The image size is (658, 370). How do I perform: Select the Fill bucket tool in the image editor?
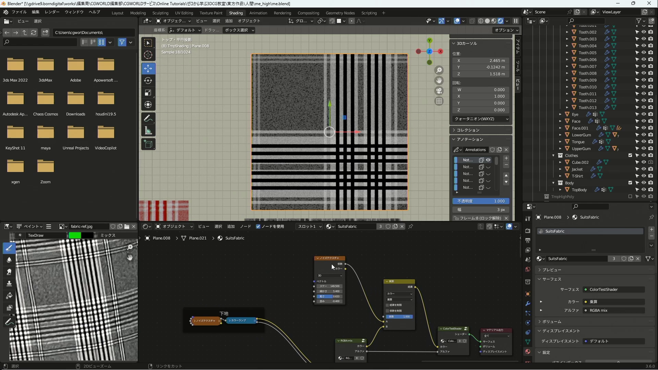point(9,296)
